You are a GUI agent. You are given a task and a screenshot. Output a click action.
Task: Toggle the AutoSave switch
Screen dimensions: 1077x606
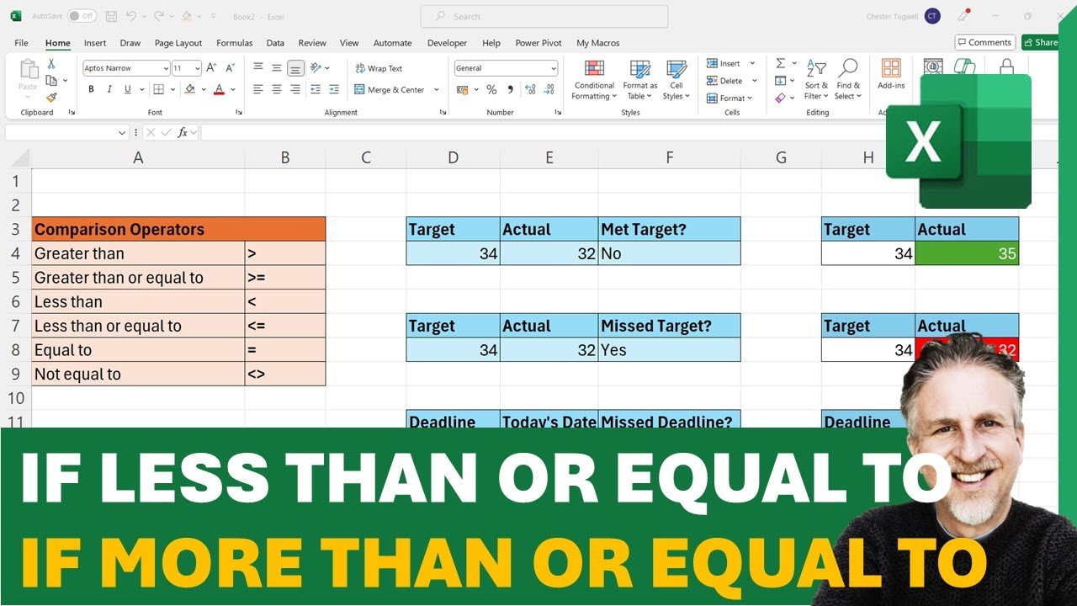[82, 16]
